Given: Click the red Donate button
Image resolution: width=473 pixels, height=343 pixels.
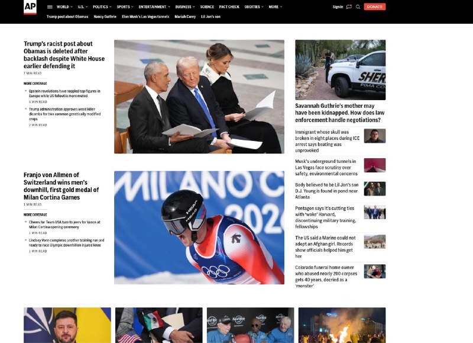Looking at the screenshot, I should (x=374, y=7).
